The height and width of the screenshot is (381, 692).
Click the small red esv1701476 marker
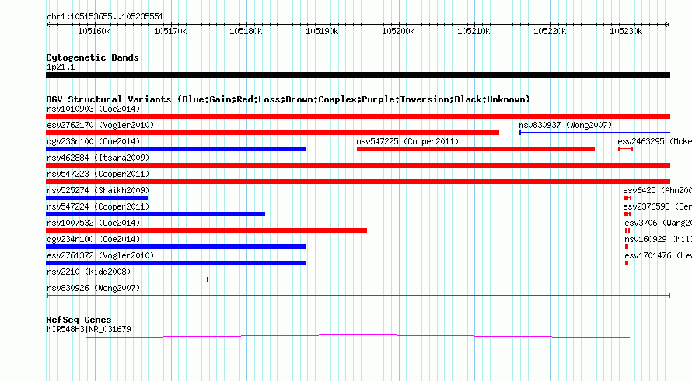coord(627,263)
